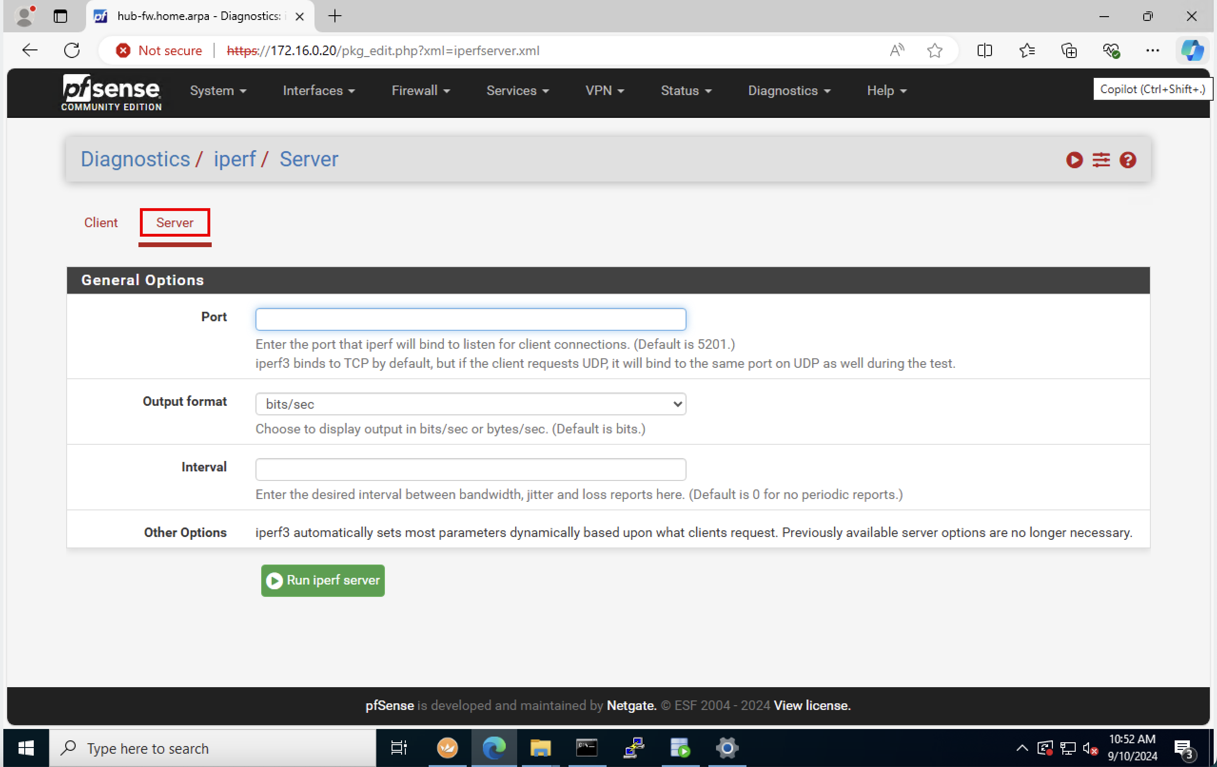Switch to the Client tab
This screenshot has height=767, width=1217.
coord(100,223)
